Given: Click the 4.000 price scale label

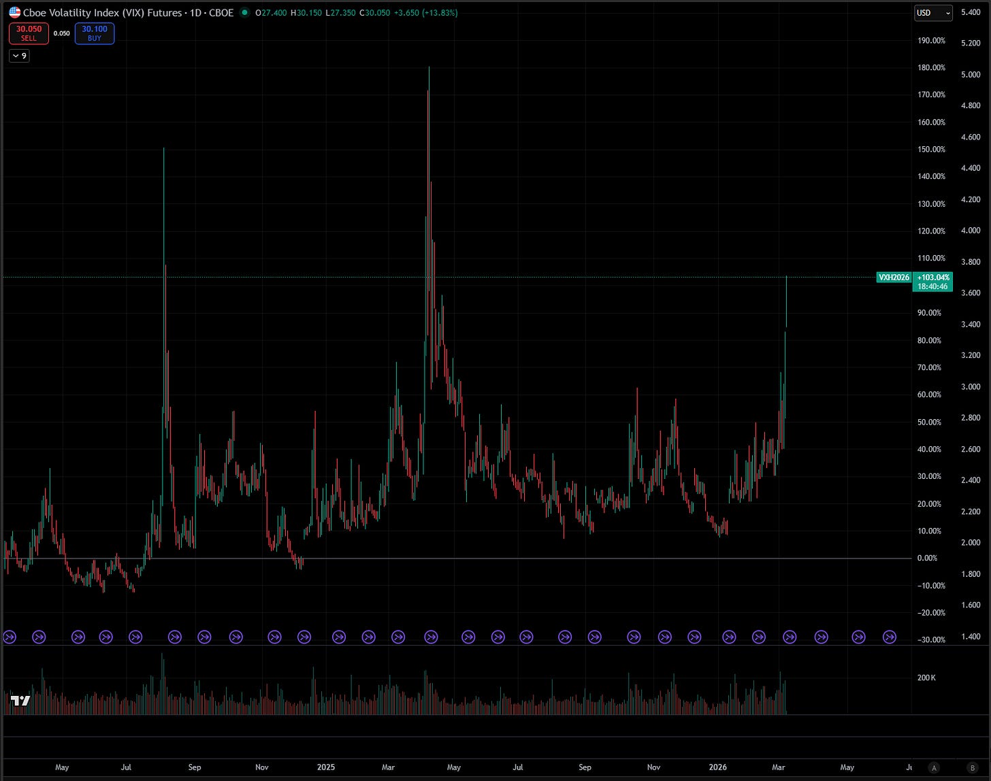Looking at the screenshot, I should point(971,231).
